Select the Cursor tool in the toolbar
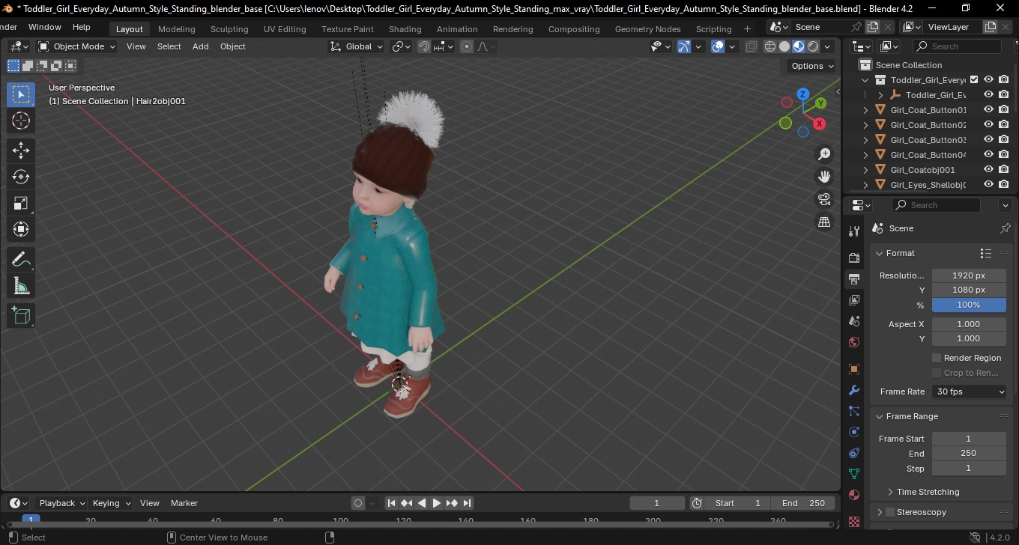 tap(21, 121)
